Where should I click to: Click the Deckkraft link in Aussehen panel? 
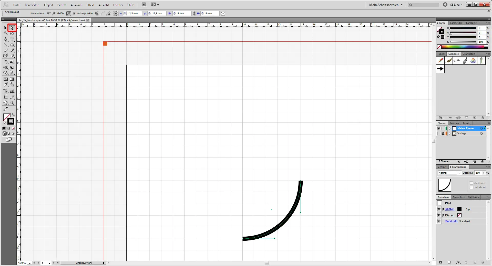click(x=451, y=221)
